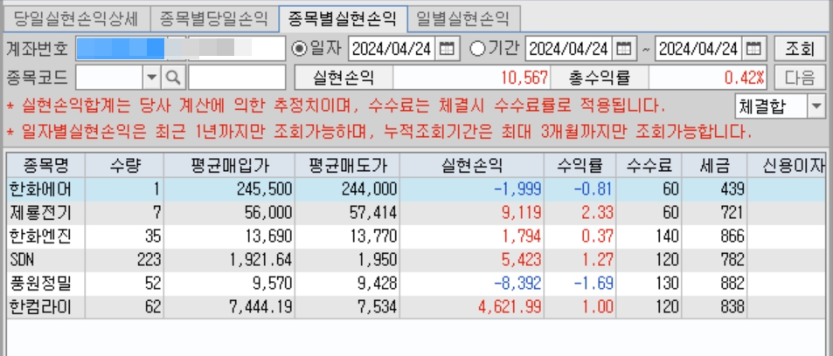Open calendar for 기간 start date
Screen dimensions: 833x356
tap(625, 50)
